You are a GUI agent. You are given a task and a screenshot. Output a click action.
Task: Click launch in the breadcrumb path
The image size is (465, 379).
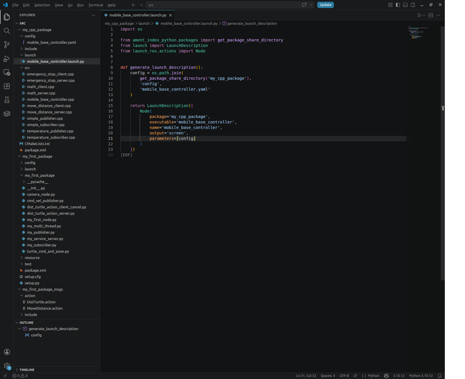(144, 23)
